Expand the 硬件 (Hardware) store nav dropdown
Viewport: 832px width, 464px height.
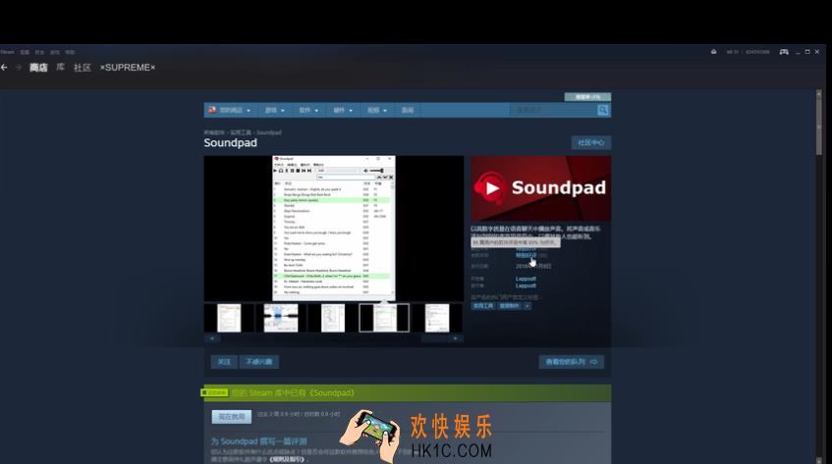pos(343,110)
